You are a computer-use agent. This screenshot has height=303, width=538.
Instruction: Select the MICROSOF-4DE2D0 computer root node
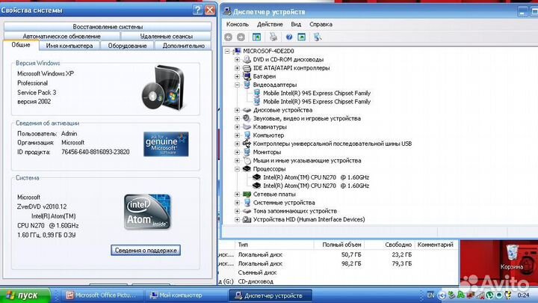(268, 51)
